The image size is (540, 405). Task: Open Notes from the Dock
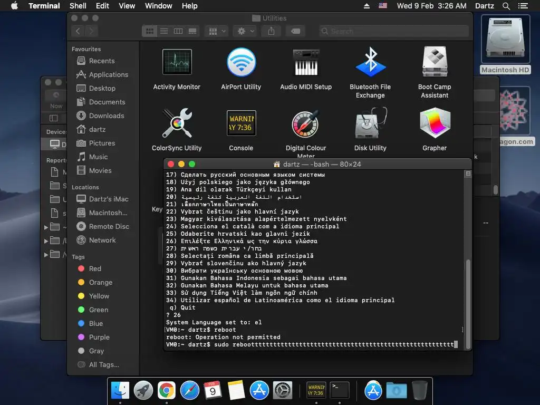(x=236, y=390)
